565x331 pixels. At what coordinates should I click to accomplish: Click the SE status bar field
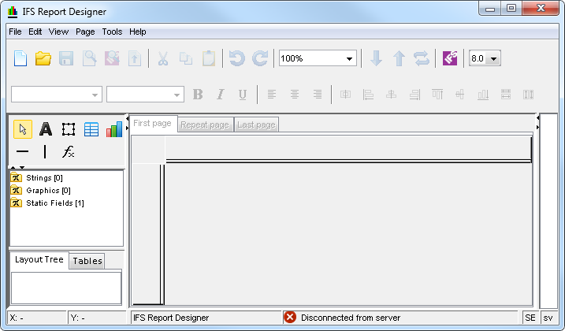coord(530,318)
